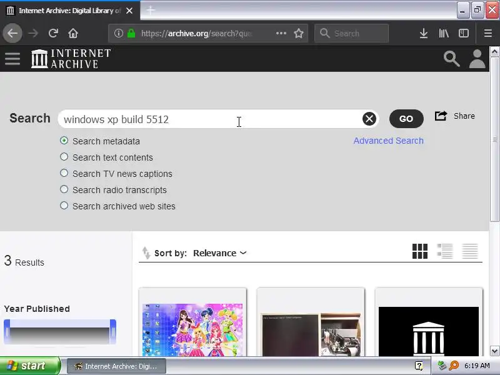The height and width of the screenshot is (375, 500).
Task: Click the Share label
Action: tap(464, 116)
